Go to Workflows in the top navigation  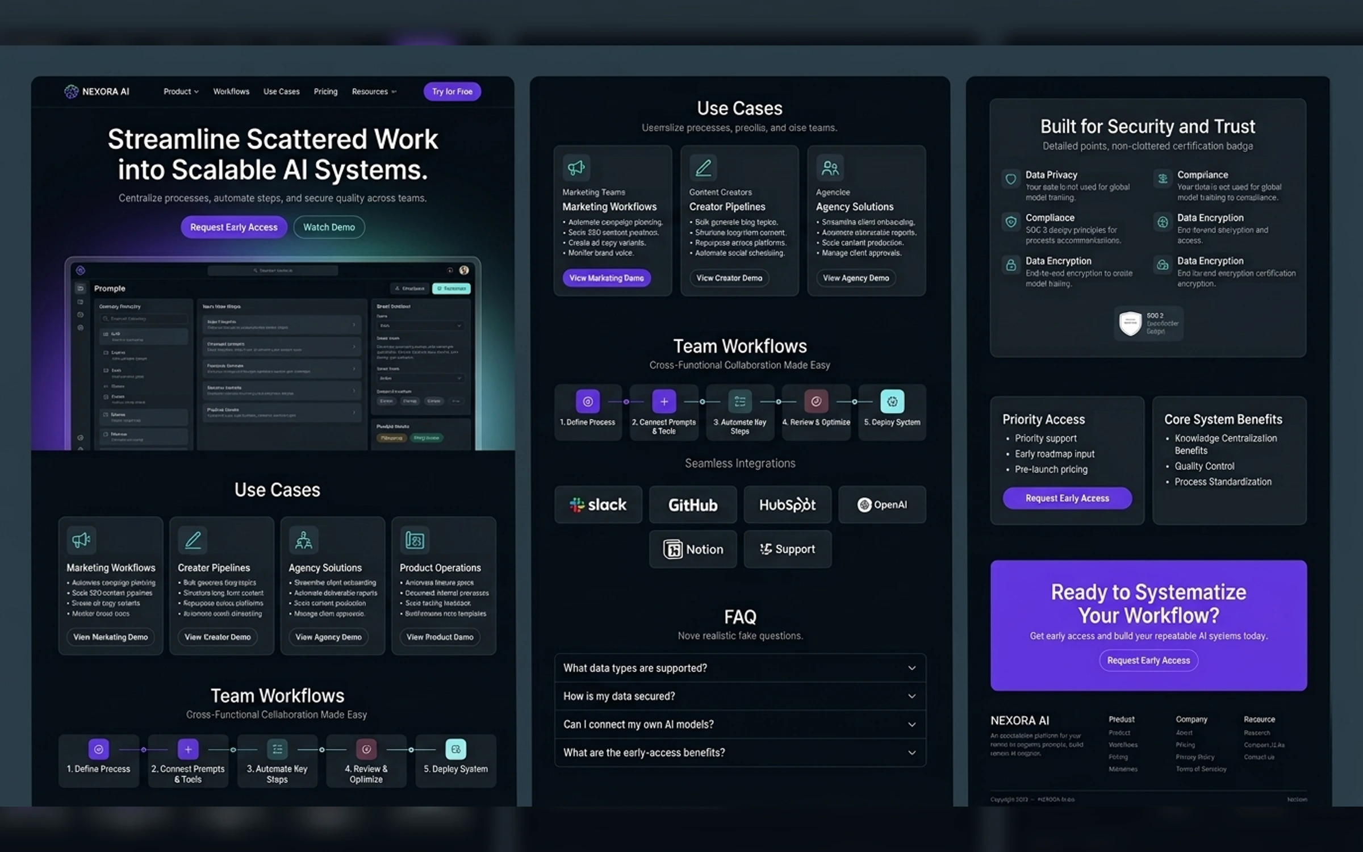(x=231, y=91)
